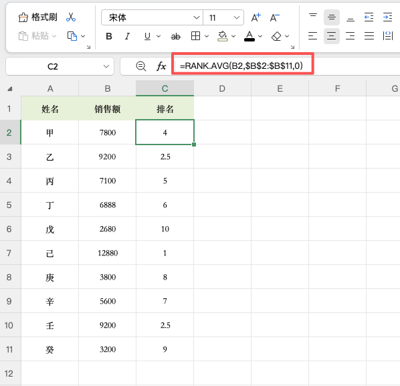The image size is (400, 386).
Task: Select the cell containing 5600
Action: coord(108,301)
